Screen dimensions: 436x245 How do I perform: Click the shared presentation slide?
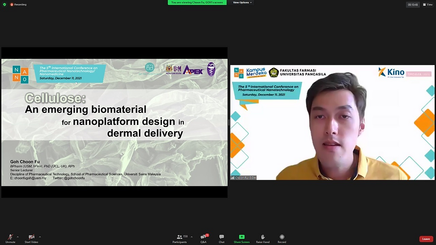point(114,123)
